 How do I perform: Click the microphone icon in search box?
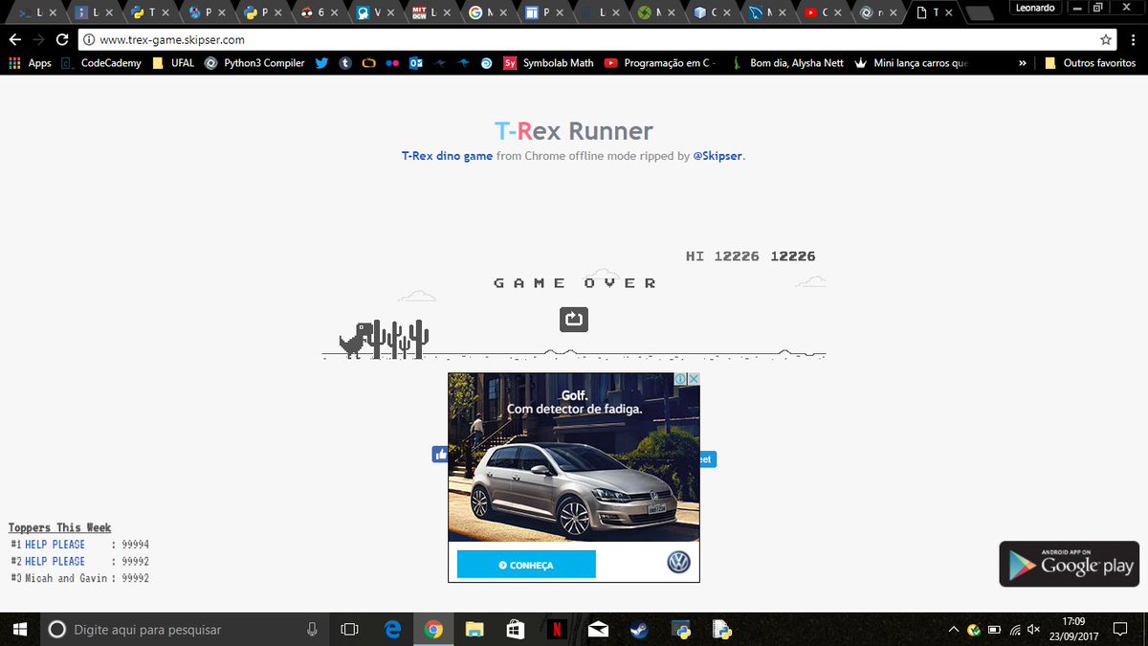coord(312,629)
